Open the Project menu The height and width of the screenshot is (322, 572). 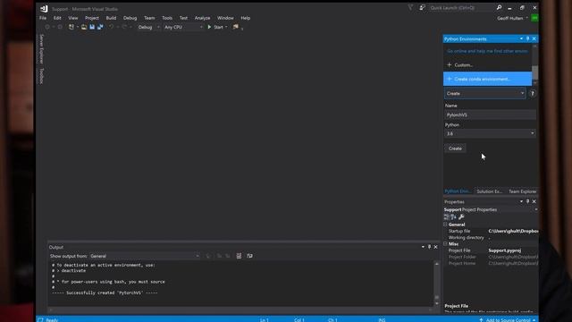click(x=92, y=18)
